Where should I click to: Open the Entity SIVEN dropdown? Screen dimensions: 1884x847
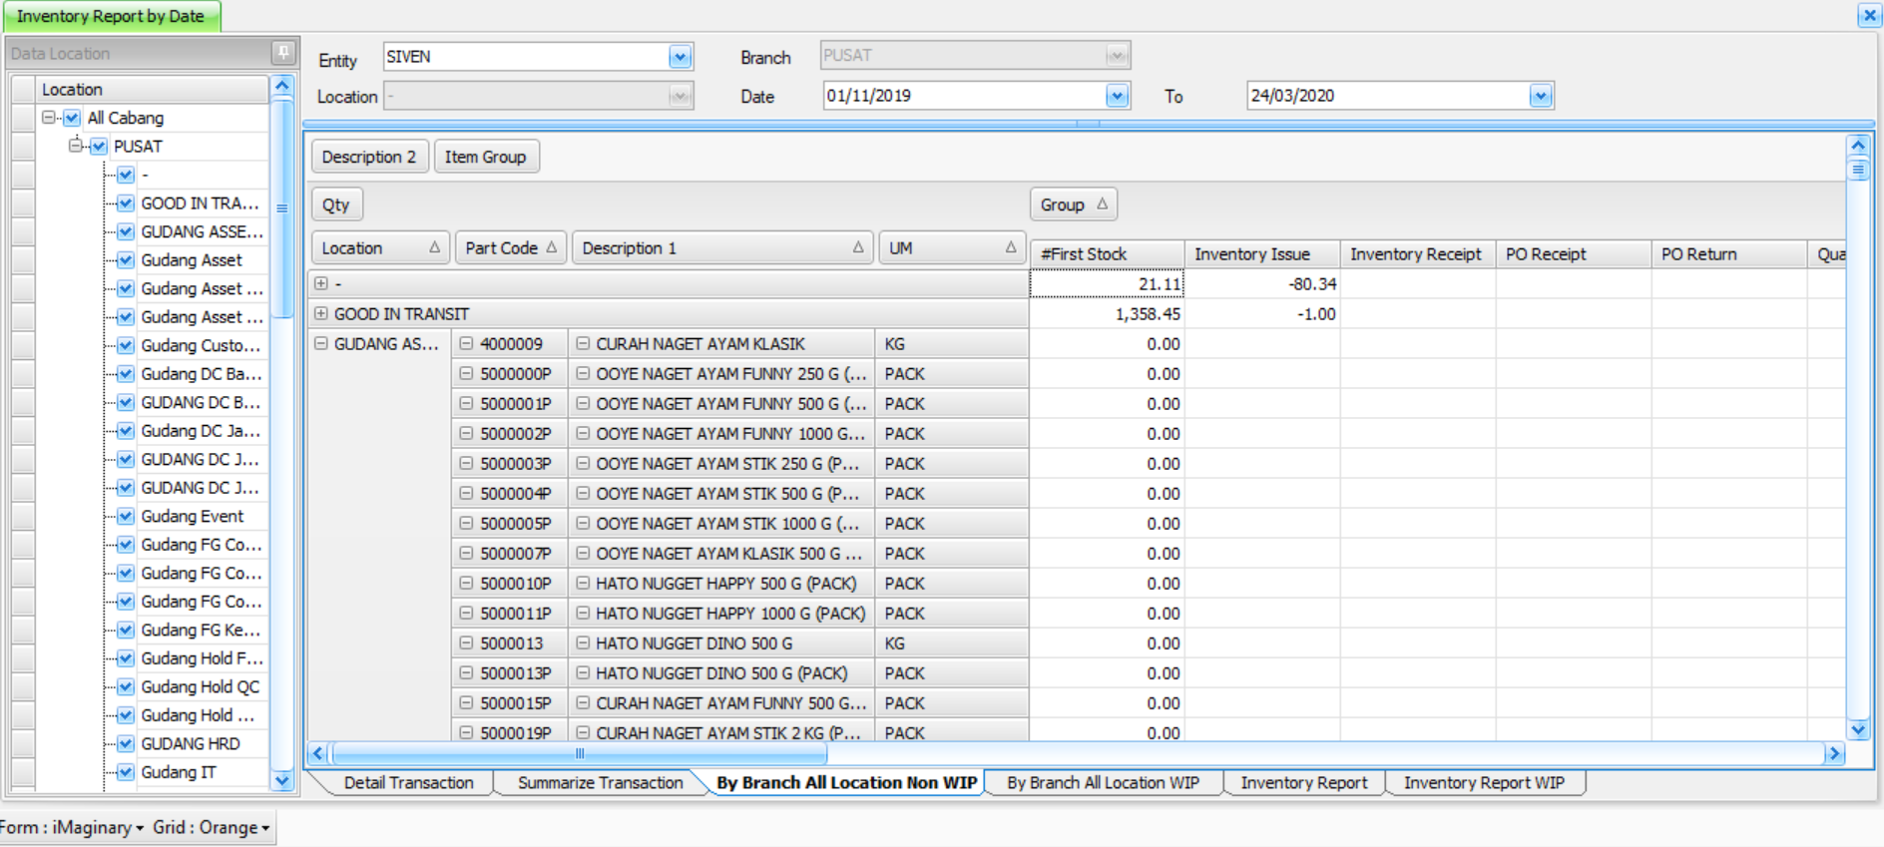pyautogui.click(x=680, y=57)
